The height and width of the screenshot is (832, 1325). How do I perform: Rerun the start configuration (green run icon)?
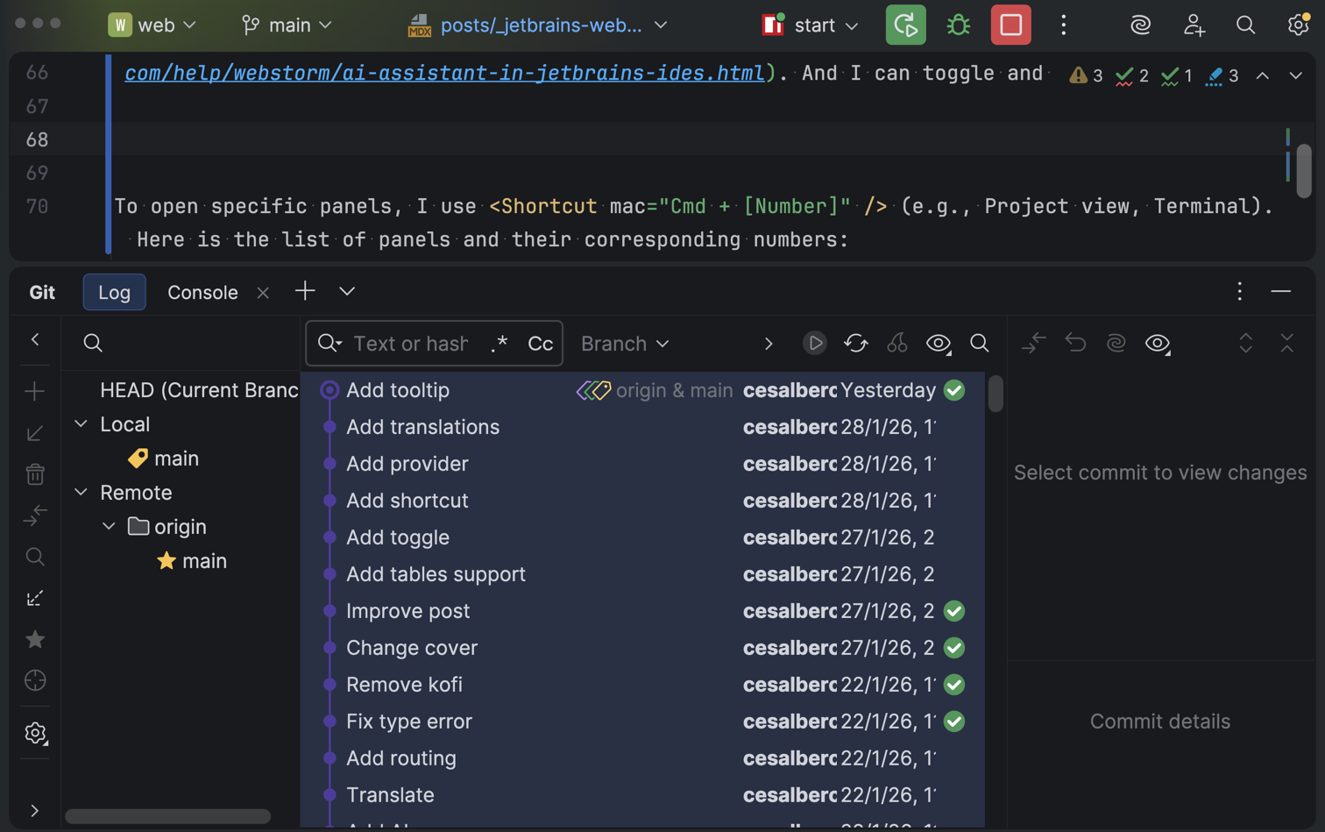coord(906,25)
